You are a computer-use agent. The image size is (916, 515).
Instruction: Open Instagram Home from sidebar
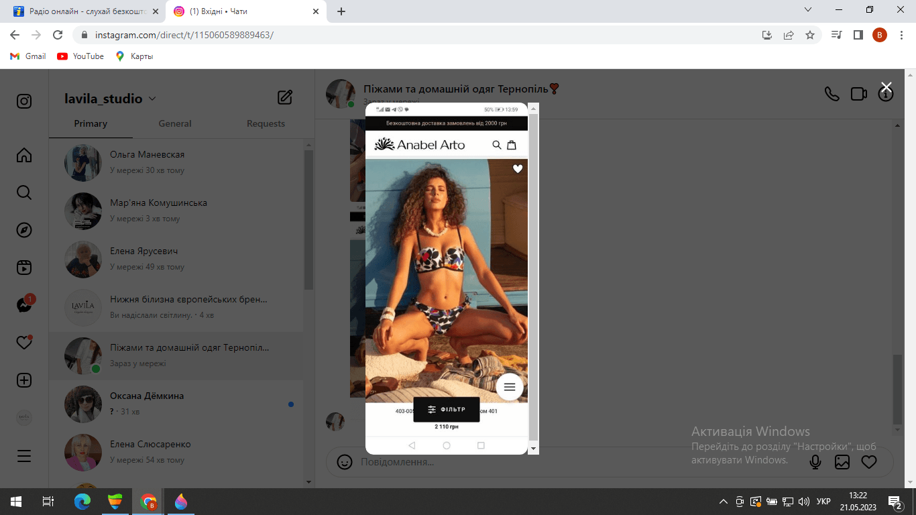pyautogui.click(x=24, y=156)
